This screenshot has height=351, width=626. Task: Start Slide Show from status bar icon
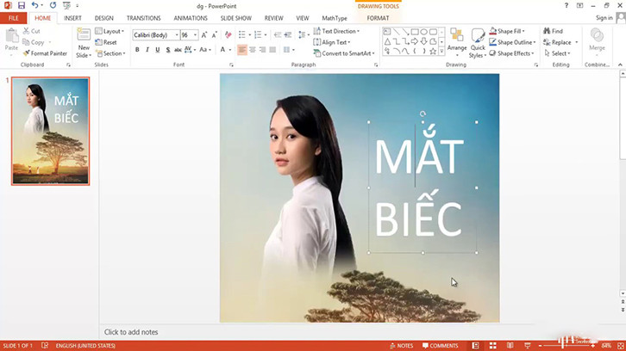[x=528, y=346]
